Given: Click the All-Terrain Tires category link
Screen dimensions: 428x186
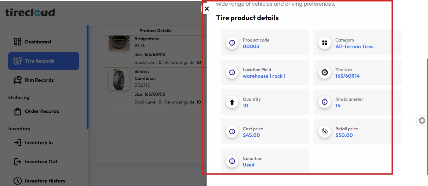Looking at the screenshot, I should (354, 47).
